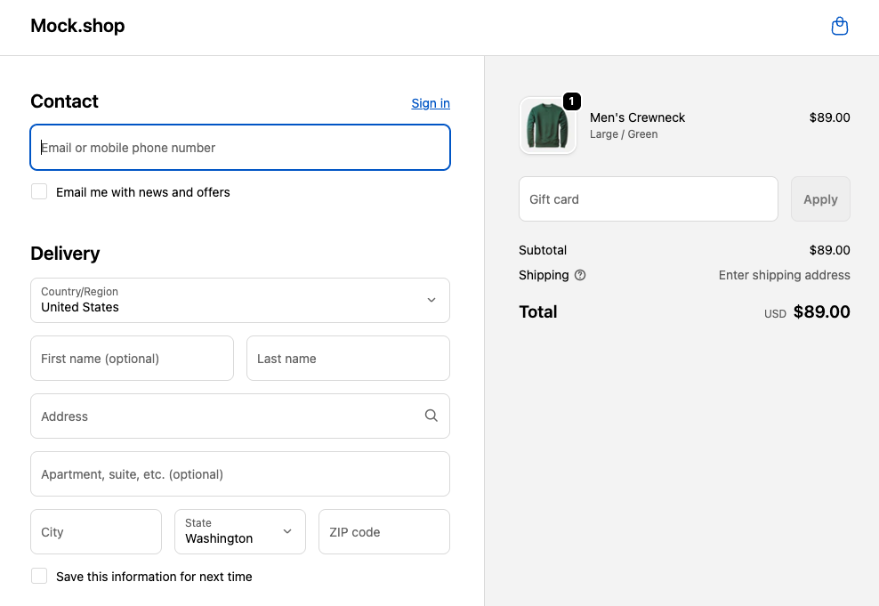Click the ZIP code field
The height and width of the screenshot is (606, 879).
[x=383, y=532]
